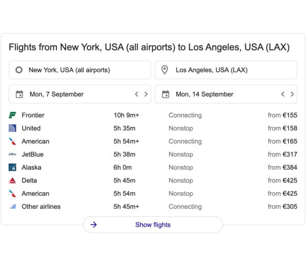This screenshot has height=267, width=306.
Task: Click the Delta airline logo icon
Action: point(13,180)
